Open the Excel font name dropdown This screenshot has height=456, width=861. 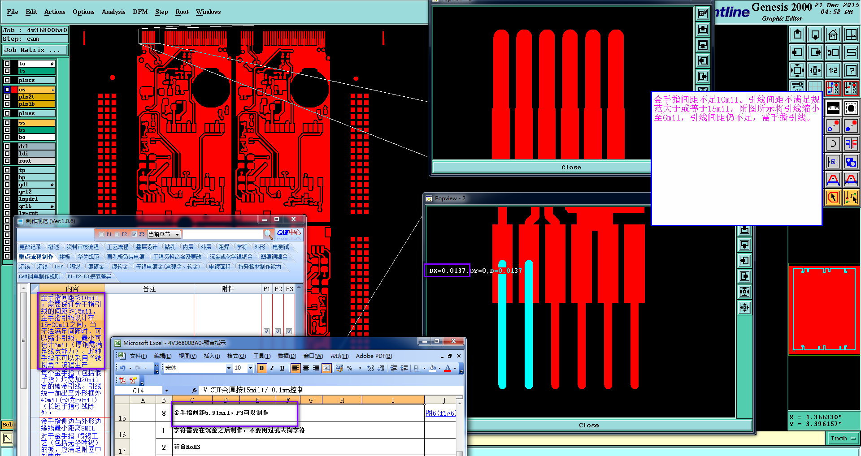(x=229, y=368)
